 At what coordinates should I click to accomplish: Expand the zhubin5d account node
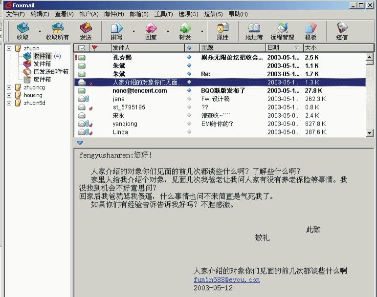(x=9, y=103)
